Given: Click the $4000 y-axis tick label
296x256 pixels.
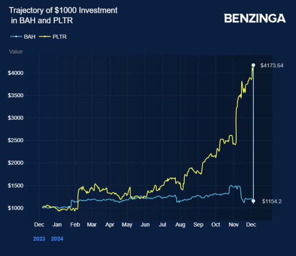Looking at the screenshot, I should [16, 73].
